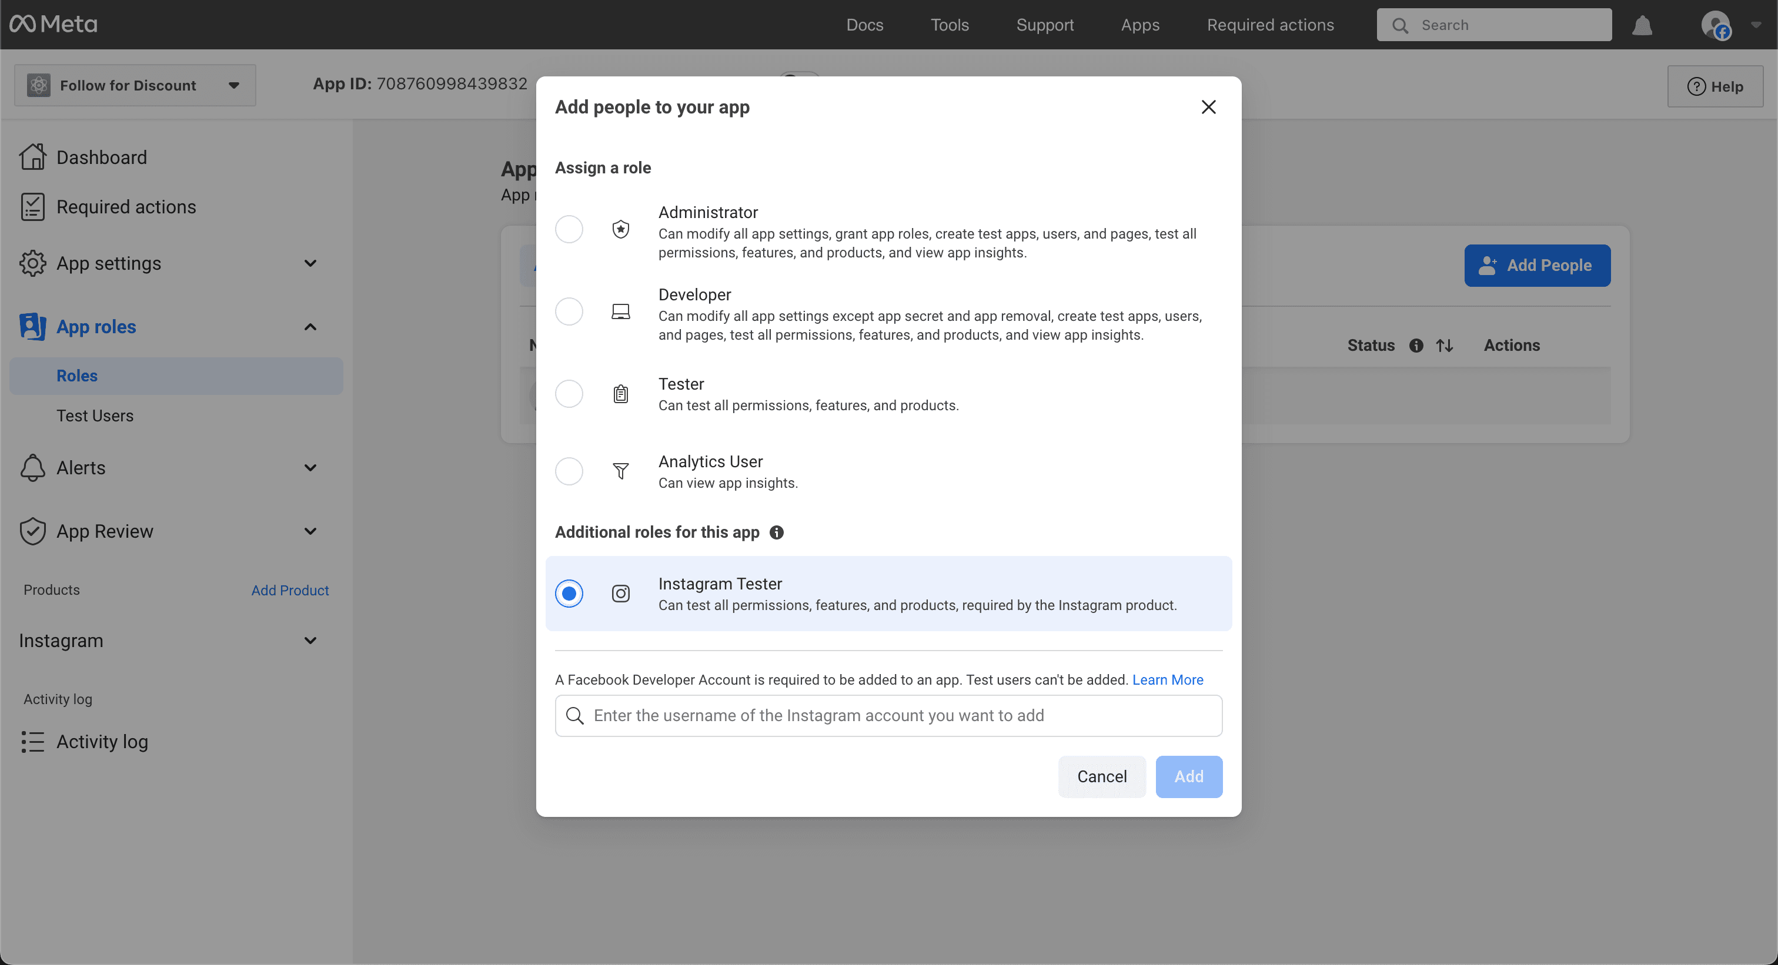This screenshot has height=965, width=1778.
Task: Click the Analytics User funnel icon
Action: coord(620,471)
